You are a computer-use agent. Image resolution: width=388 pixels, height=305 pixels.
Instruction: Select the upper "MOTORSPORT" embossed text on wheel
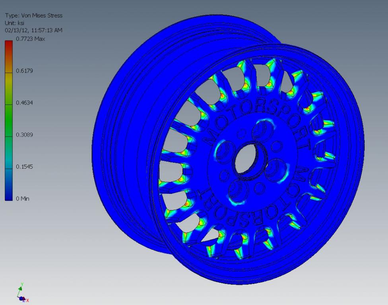point(257,124)
